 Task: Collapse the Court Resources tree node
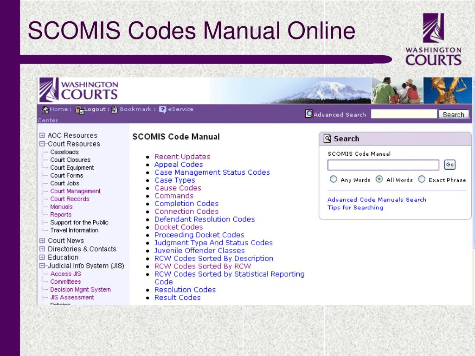coord(42,144)
